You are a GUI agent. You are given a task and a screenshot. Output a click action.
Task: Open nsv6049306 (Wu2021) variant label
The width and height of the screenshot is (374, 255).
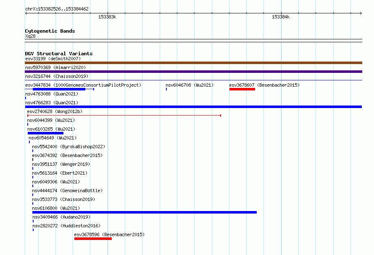[x=56, y=182]
